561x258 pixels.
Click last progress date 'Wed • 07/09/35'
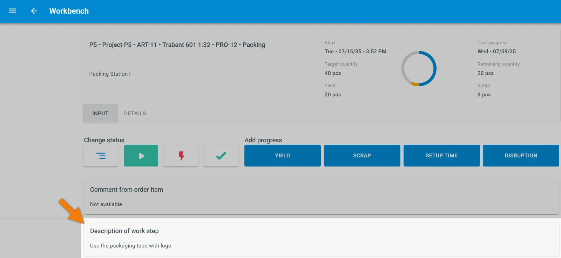coord(496,52)
